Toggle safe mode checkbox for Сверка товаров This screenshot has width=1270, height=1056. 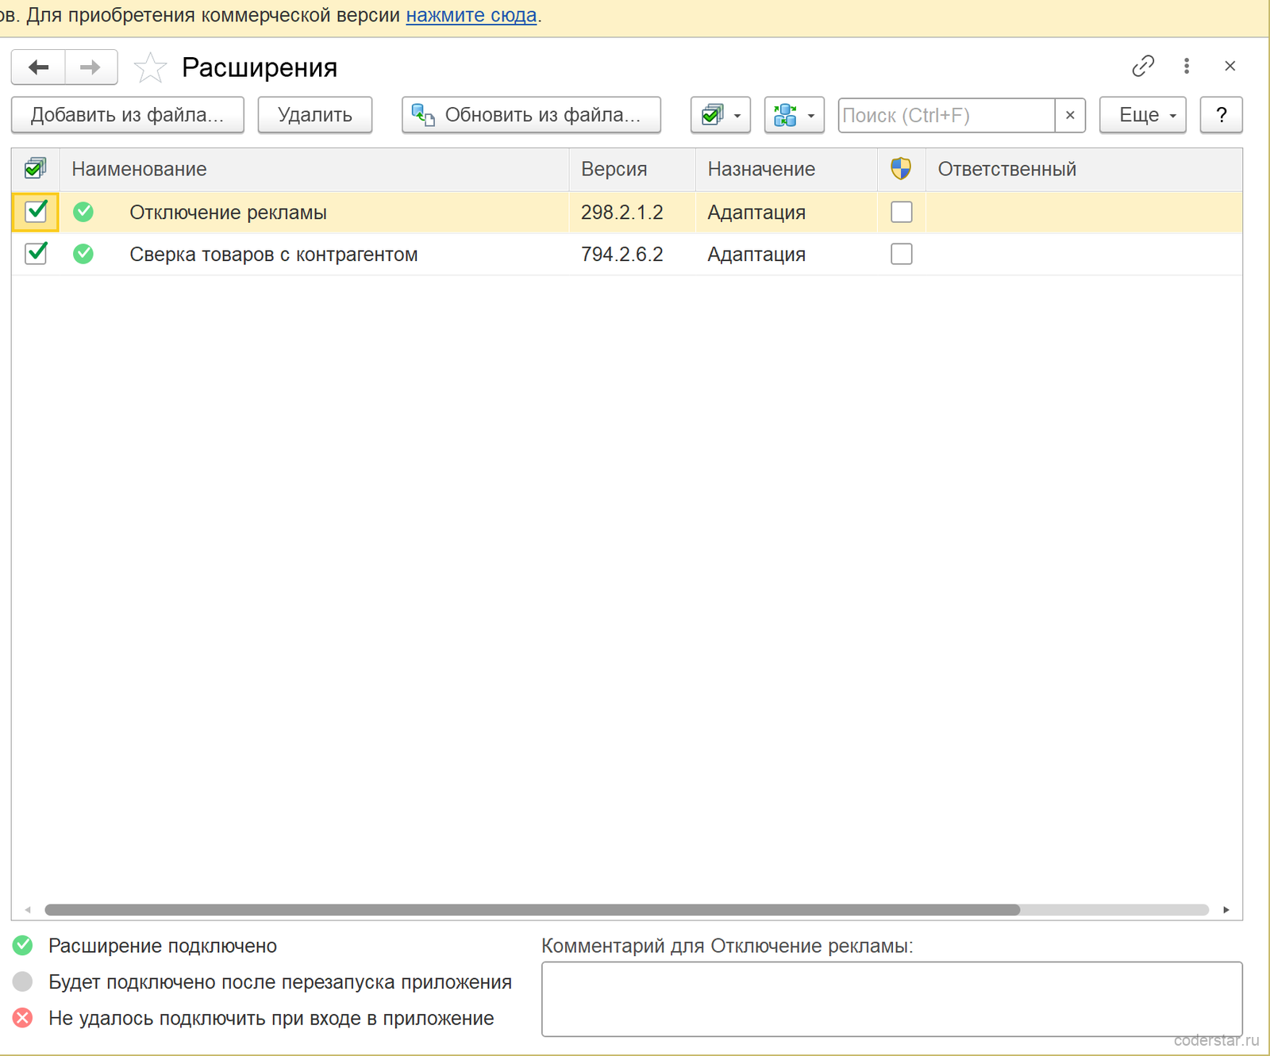[902, 254]
